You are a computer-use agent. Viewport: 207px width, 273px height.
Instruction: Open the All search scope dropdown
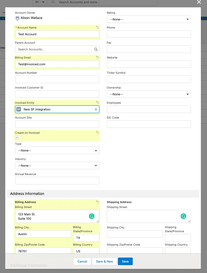[40, 2]
